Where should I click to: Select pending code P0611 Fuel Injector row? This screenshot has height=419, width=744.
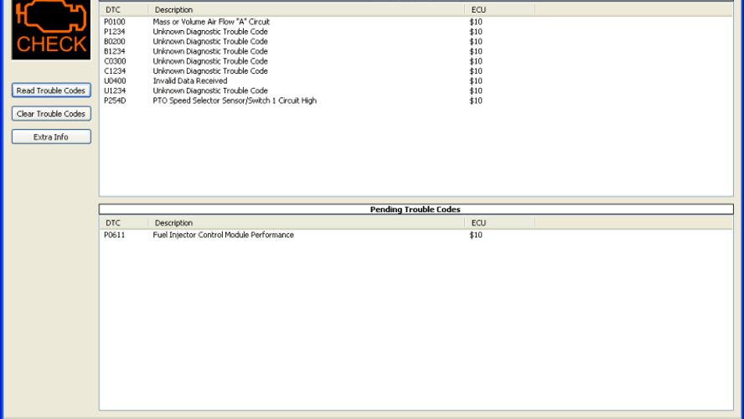[223, 235]
